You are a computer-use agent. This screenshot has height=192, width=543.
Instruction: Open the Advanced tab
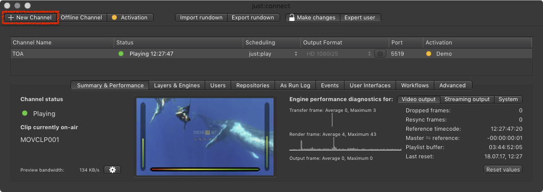(x=453, y=85)
